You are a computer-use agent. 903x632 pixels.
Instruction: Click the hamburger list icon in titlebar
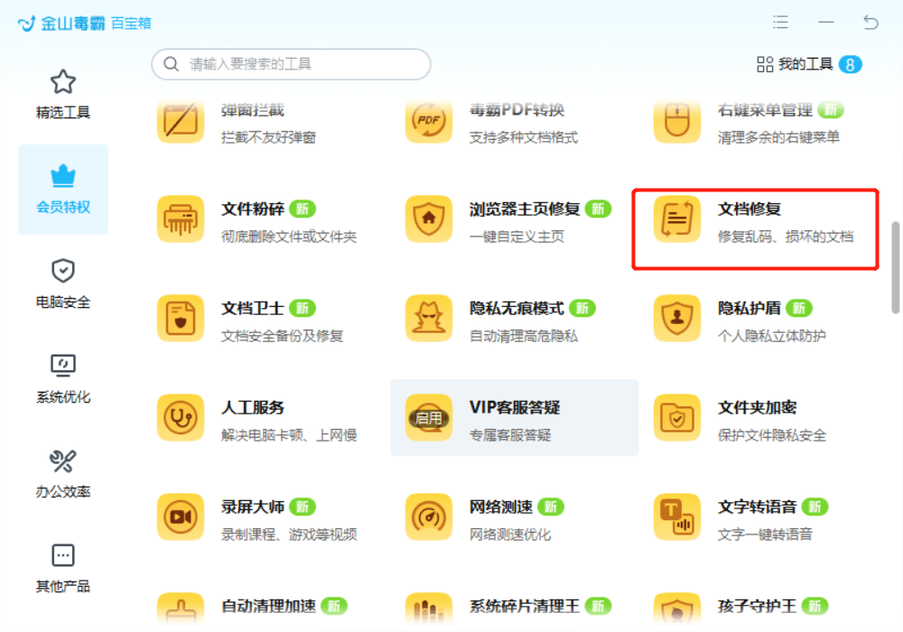pos(780,23)
